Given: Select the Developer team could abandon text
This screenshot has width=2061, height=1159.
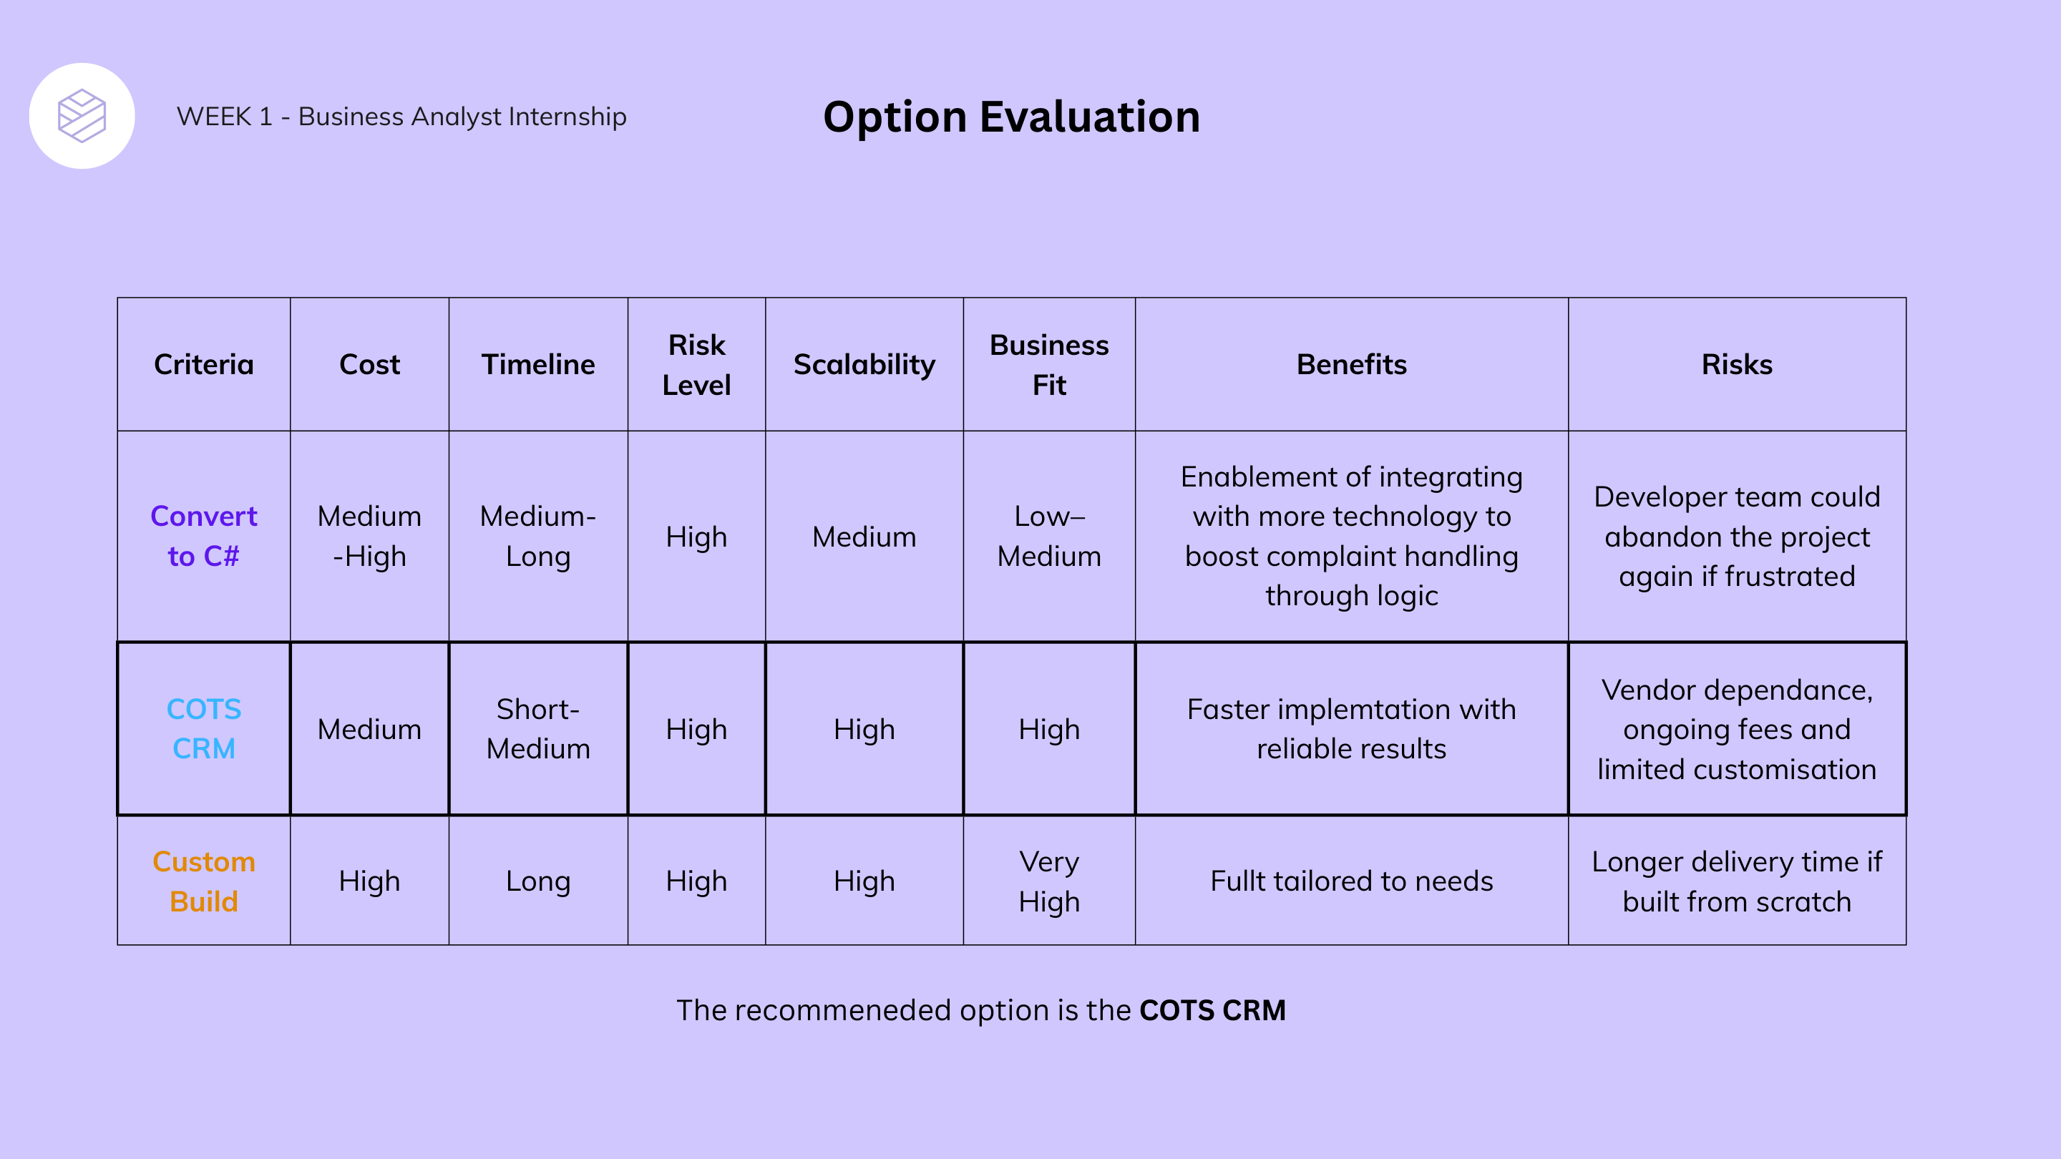Looking at the screenshot, I should point(1736,536).
